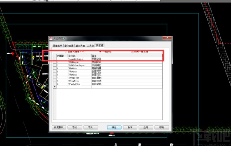The image size is (231, 146).
Task: Click the 命令名 column header
Action: coord(80,56)
